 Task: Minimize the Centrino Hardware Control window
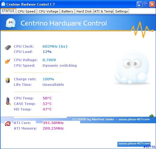coord(139,4)
